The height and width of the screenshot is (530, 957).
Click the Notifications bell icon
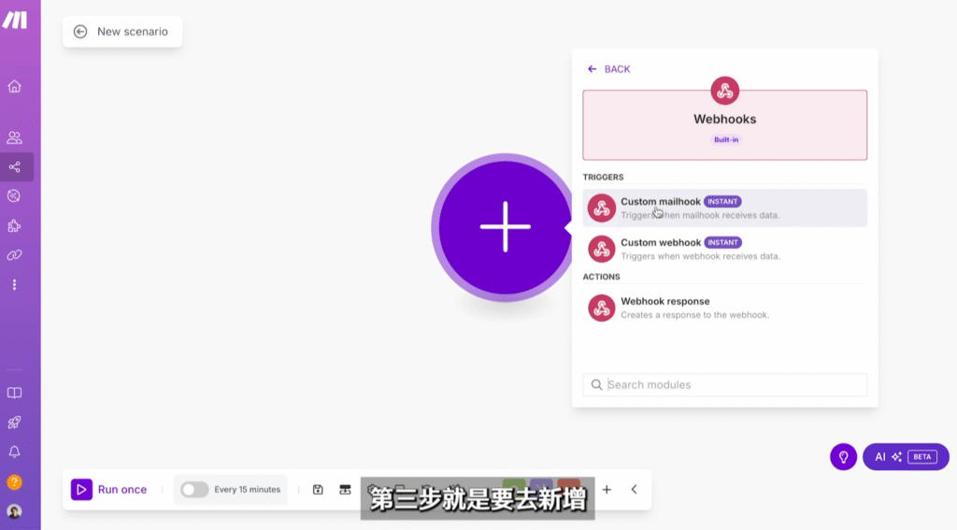pos(14,452)
